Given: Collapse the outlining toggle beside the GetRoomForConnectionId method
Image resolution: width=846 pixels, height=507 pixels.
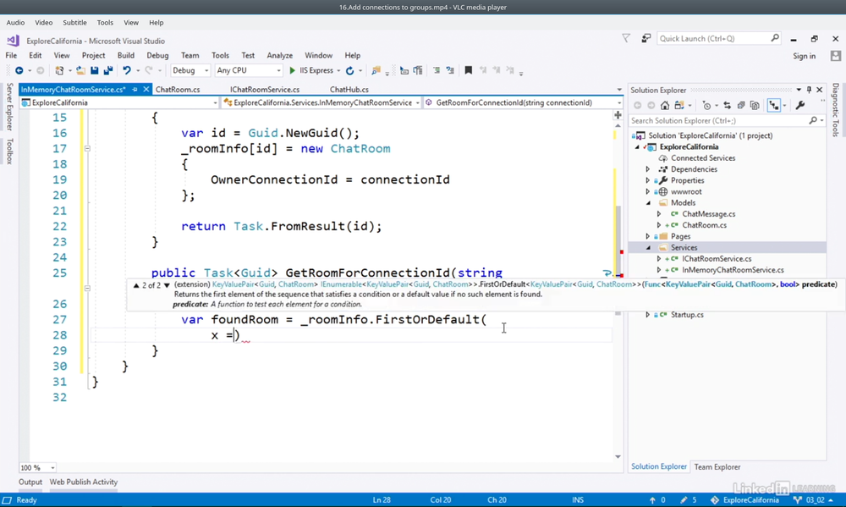Looking at the screenshot, I should click(87, 288).
